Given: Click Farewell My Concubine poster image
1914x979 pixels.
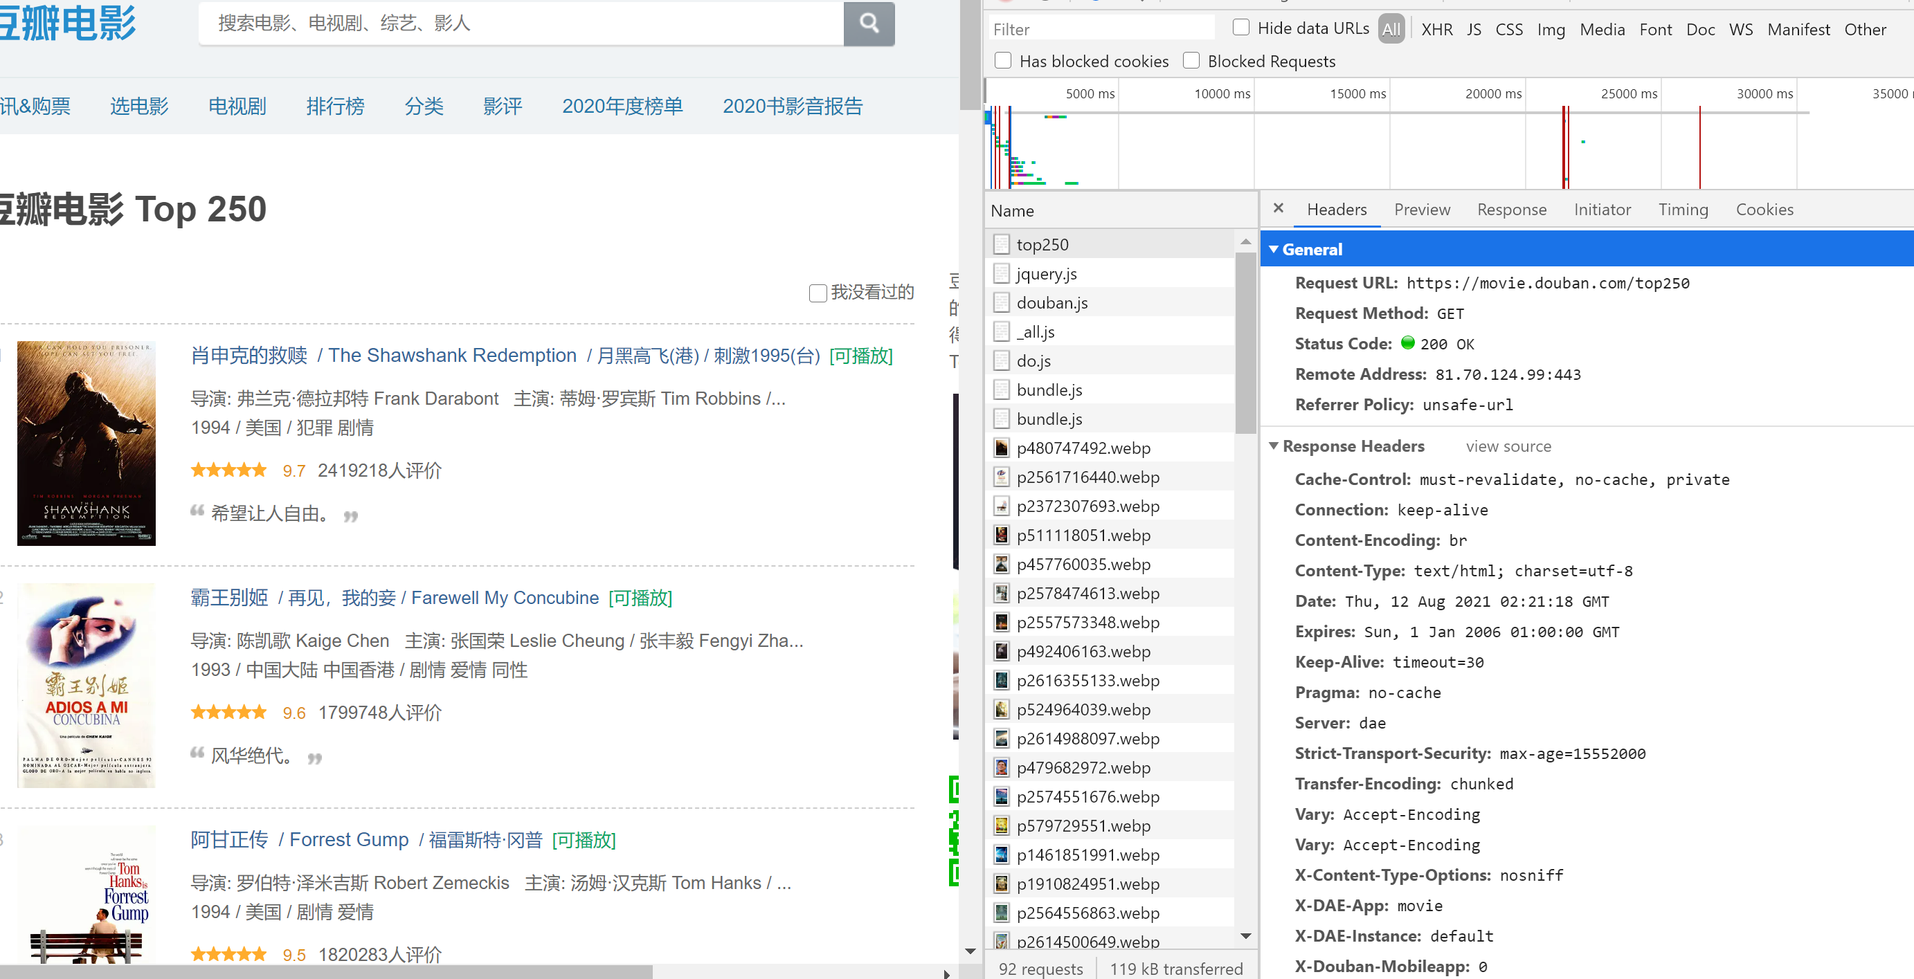Looking at the screenshot, I should tap(87, 686).
